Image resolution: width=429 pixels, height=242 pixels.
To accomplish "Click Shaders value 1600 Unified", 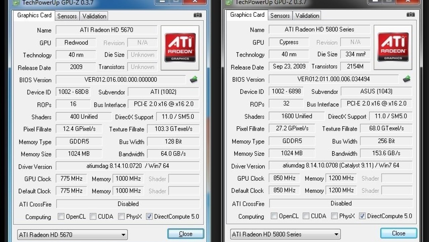I will (297, 116).
